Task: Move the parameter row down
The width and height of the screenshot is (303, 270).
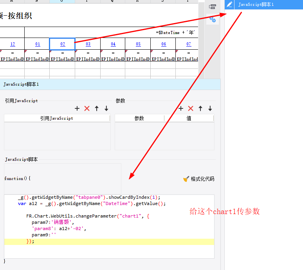Action: click(x=210, y=108)
